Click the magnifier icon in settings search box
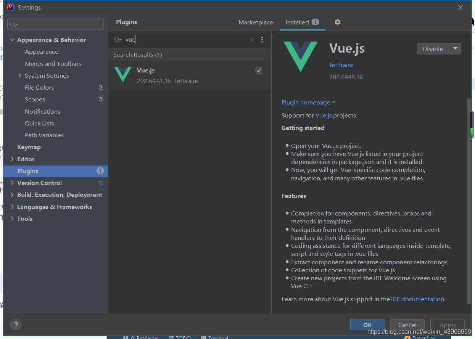Viewport: 475px width, 339px height. [x=14, y=24]
